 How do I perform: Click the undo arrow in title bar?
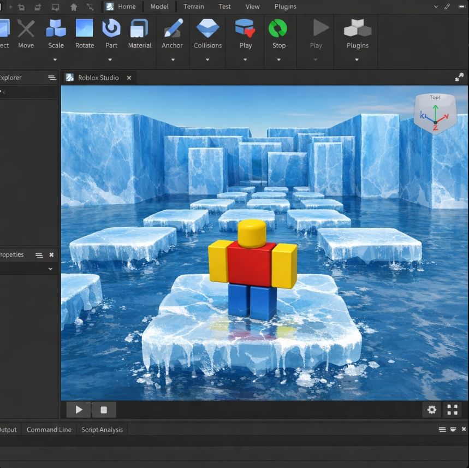[21, 7]
